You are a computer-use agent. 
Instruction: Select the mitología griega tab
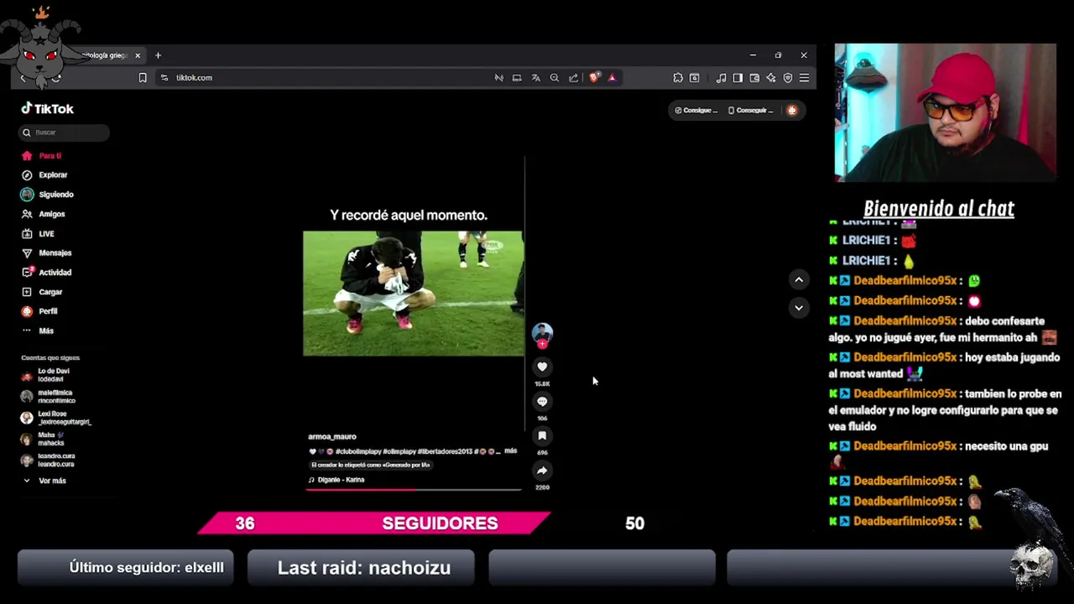click(x=105, y=55)
